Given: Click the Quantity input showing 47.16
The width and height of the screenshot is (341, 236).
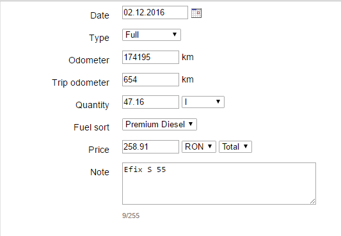Looking at the screenshot, I should 150,102.
